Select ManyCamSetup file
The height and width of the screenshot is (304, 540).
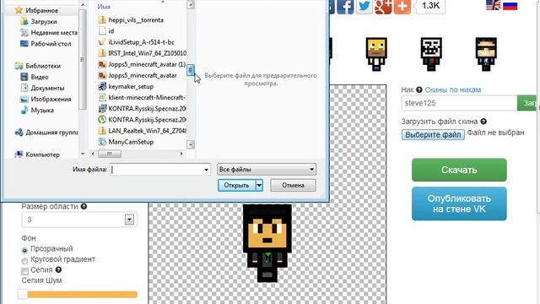[x=126, y=142]
